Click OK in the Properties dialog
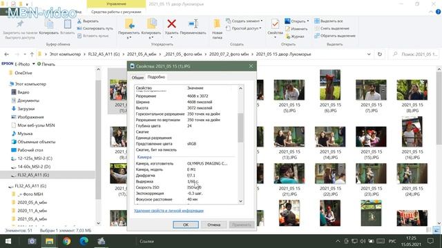Screen dimensions: 442x248 (x=186, y=225)
